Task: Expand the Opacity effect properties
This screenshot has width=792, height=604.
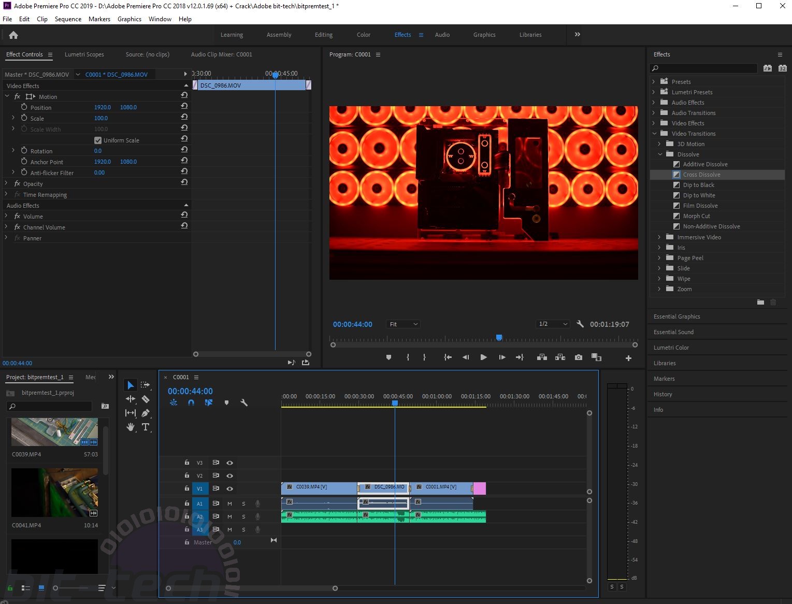Action: (6, 183)
